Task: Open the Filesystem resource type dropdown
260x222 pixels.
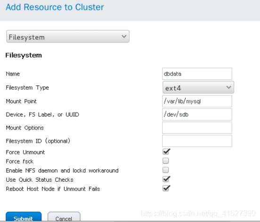Action: coord(68,37)
